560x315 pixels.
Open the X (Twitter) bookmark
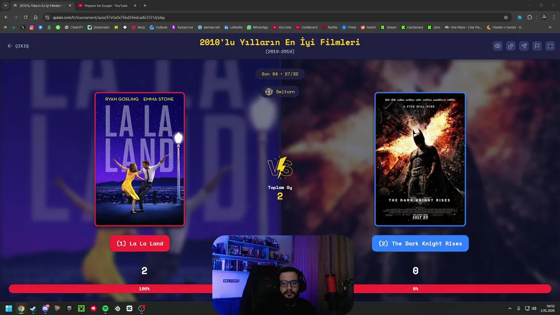23,27
